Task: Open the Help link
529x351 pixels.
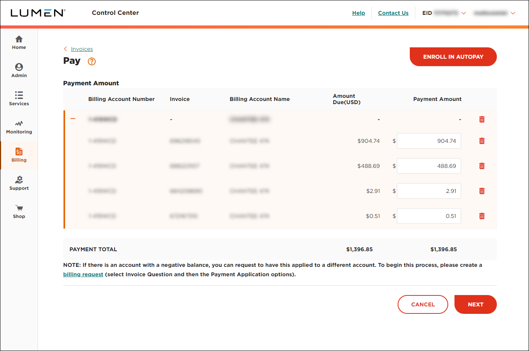Action: click(x=358, y=13)
